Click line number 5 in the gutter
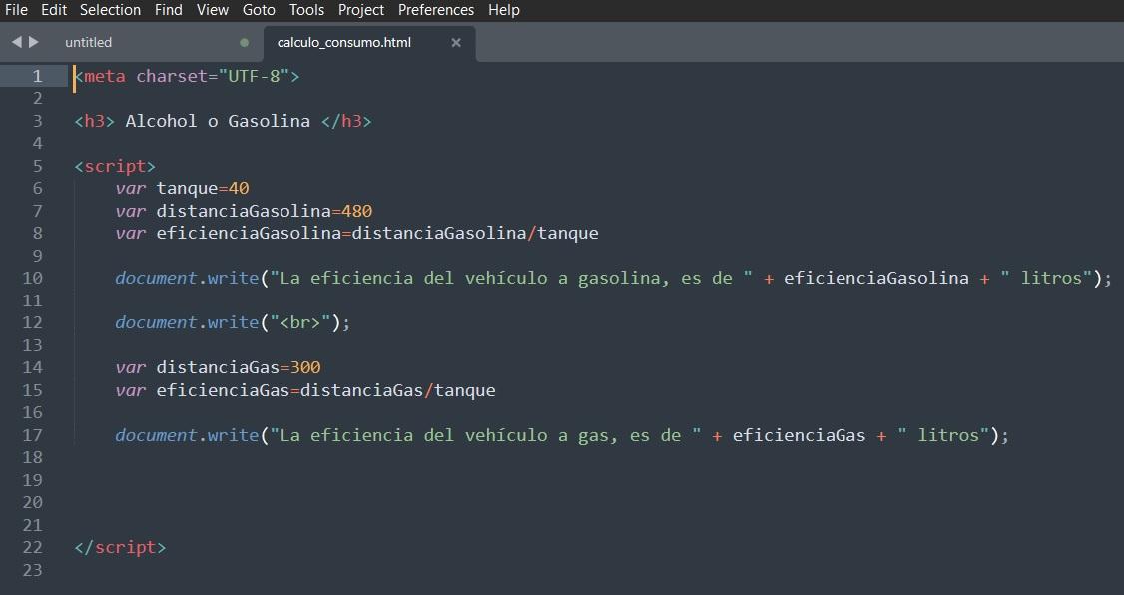Image resolution: width=1124 pixels, height=595 pixels. click(37, 166)
